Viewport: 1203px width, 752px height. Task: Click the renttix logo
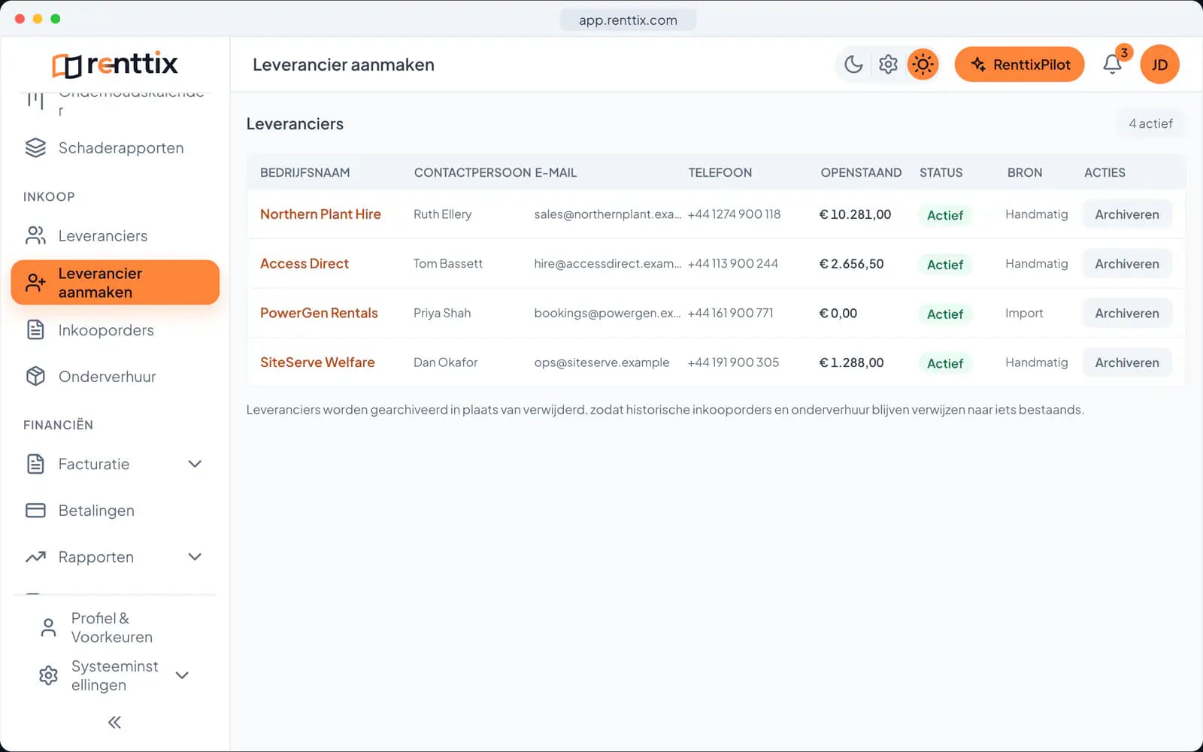(115, 65)
